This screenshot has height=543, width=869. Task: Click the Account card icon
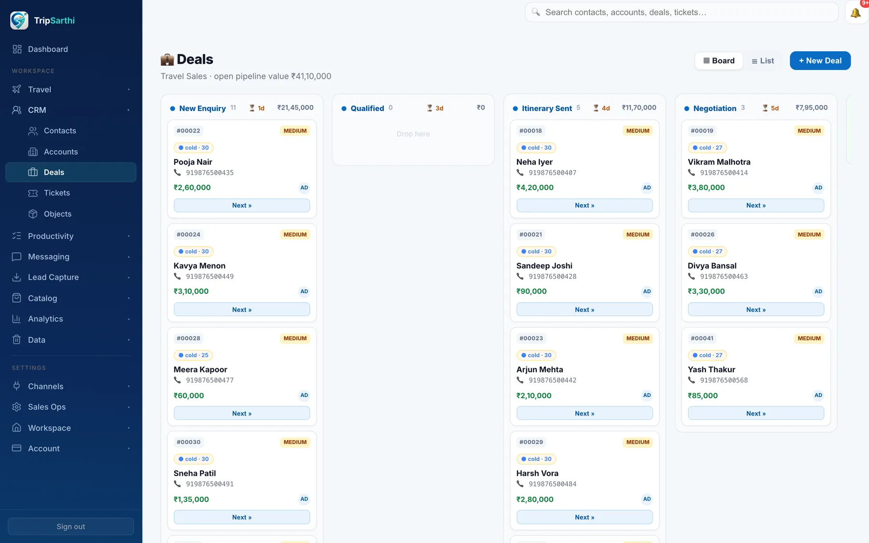[x=17, y=448]
